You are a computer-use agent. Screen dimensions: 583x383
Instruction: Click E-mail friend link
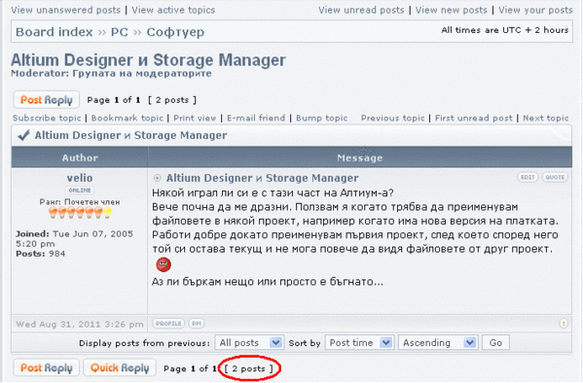[x=256, y=119]
